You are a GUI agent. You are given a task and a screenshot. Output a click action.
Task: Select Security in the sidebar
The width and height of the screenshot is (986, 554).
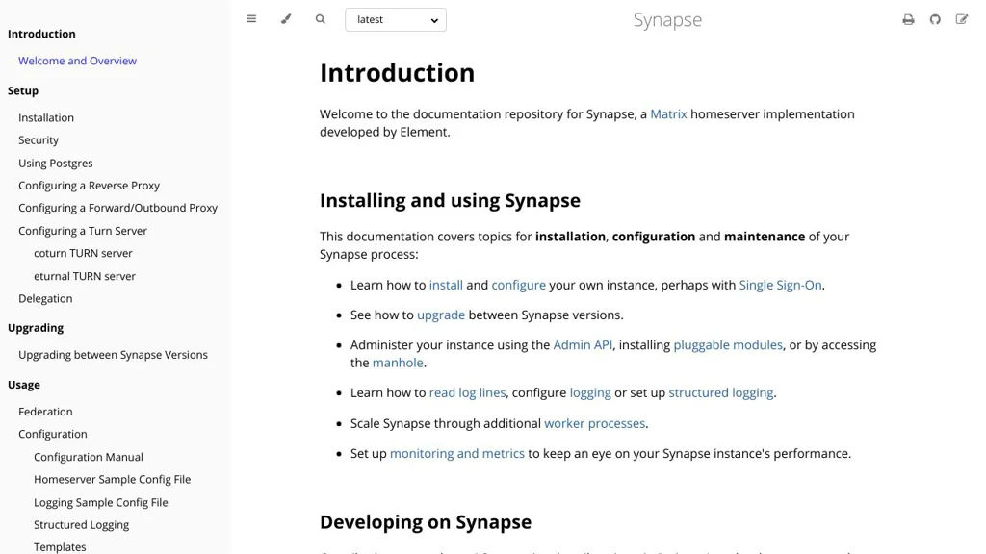(x=39, y=140)
